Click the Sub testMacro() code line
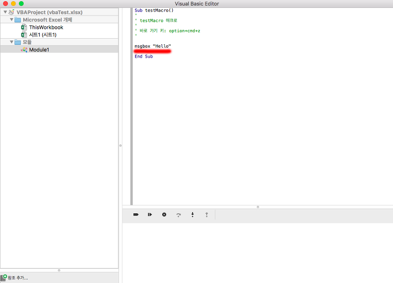Screen dimensions: 393x283 tap(154, 11)
